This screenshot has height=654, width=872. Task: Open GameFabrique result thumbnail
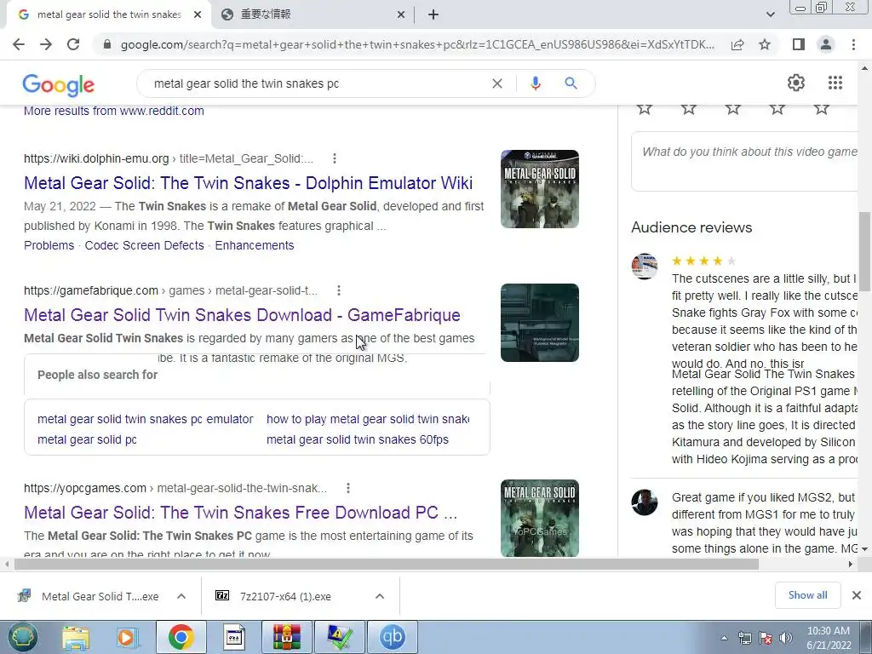pos(539,323)
